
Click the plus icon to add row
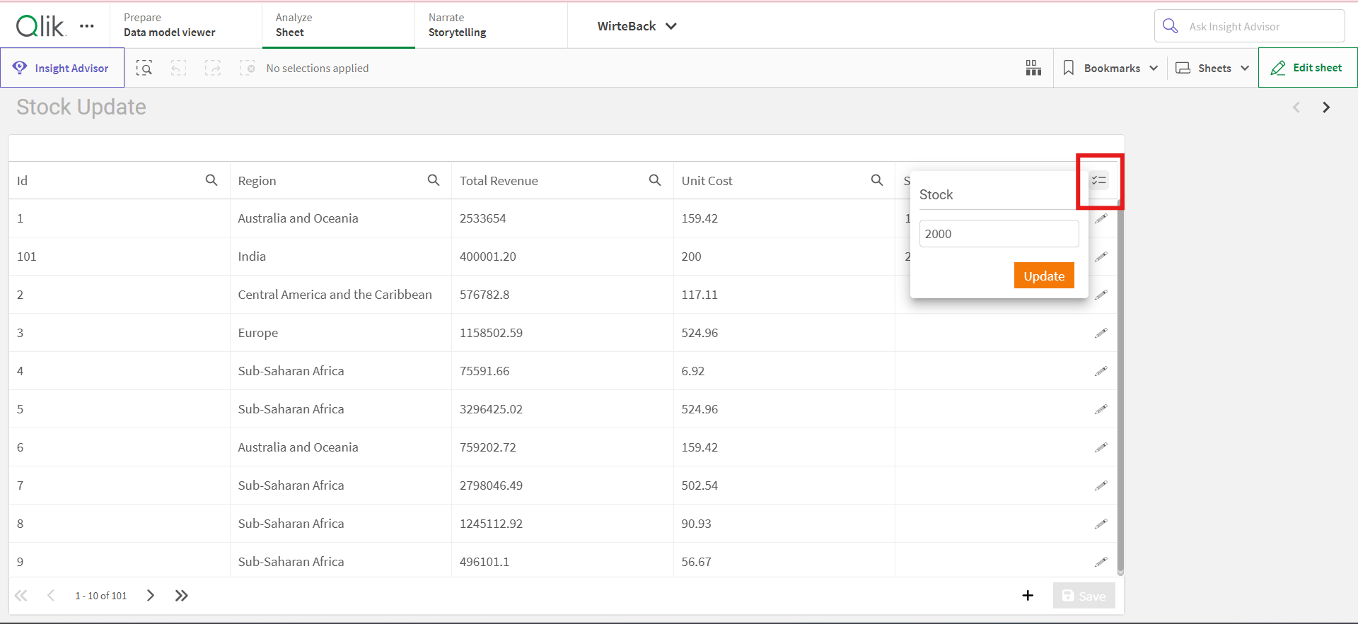(x=1028, y=596)
